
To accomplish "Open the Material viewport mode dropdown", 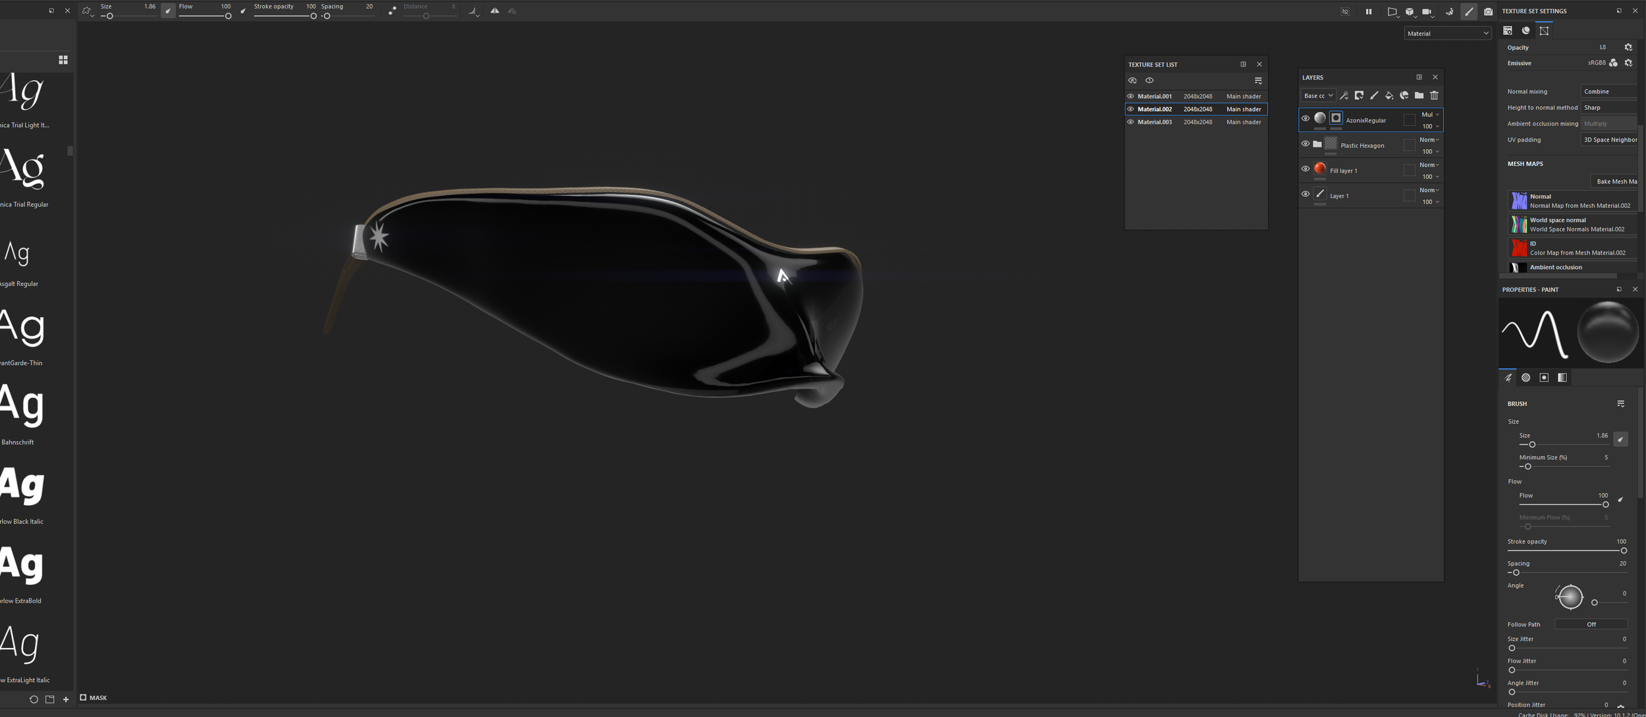I will [1447, 34].
